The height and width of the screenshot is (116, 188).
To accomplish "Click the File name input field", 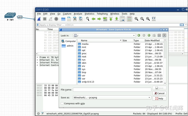I will pos(112,90).
